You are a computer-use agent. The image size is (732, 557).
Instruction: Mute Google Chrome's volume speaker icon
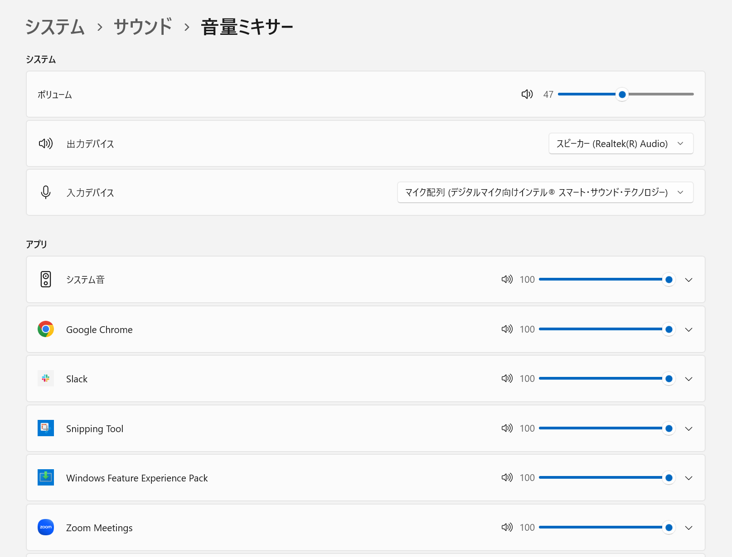coord(507,329)
